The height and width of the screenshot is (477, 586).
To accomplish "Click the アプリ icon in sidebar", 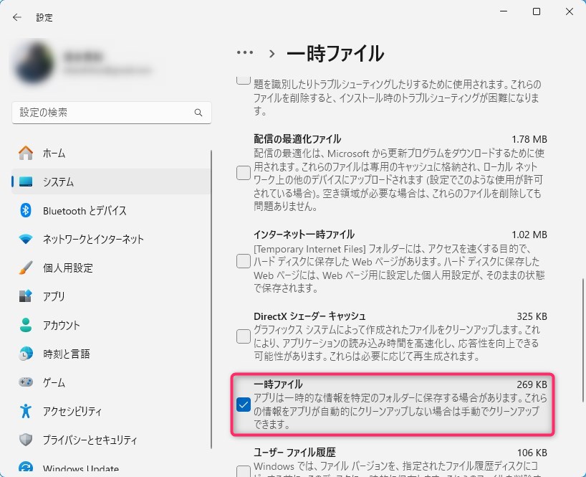I will click(x=26, y=296).
